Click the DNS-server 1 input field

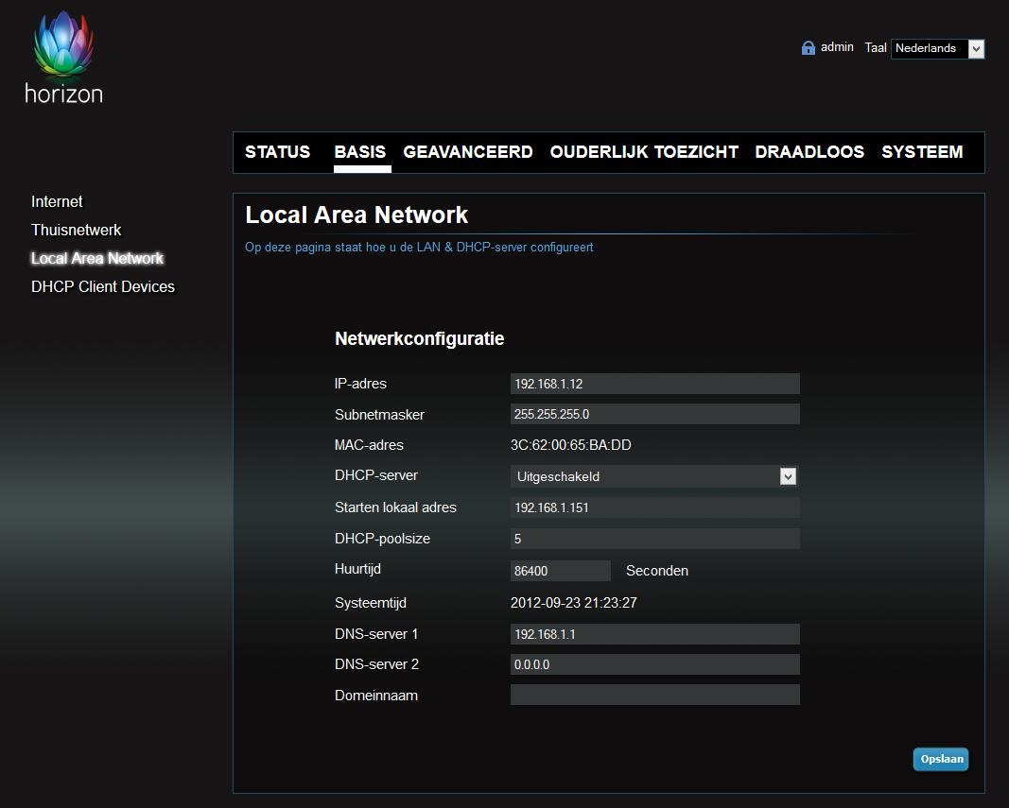click(x=655, y=634)
